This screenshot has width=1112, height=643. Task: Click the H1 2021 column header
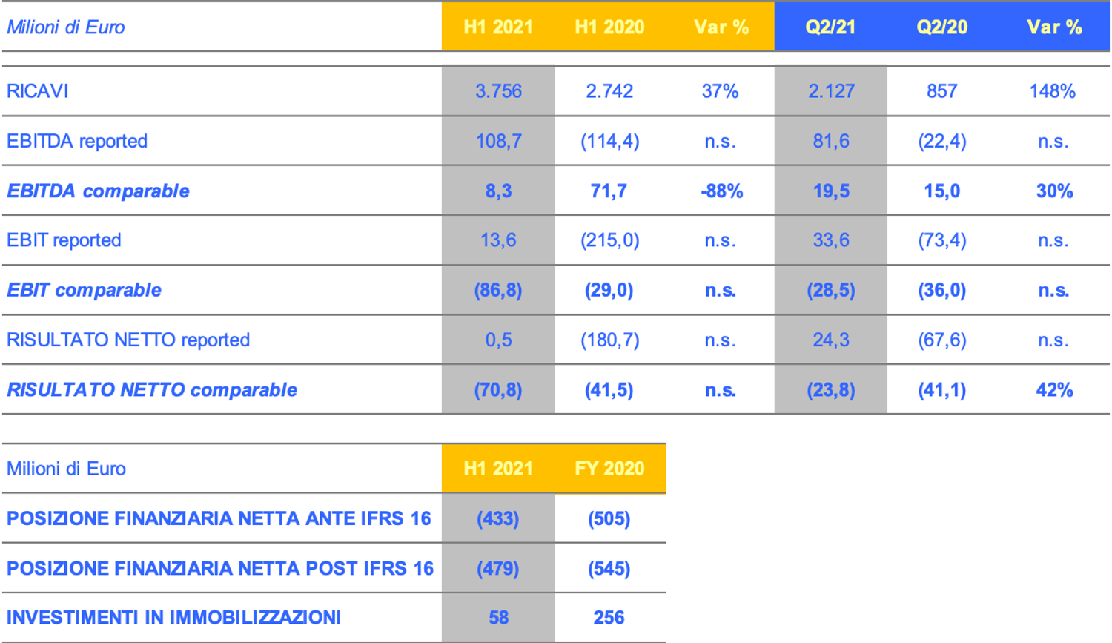[x=498, y=27]
